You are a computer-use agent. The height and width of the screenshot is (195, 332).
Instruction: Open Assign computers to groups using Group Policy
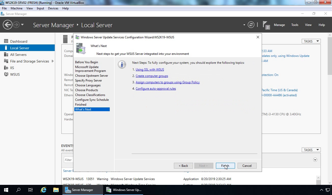pyautogui.click(x=168, y=82)
